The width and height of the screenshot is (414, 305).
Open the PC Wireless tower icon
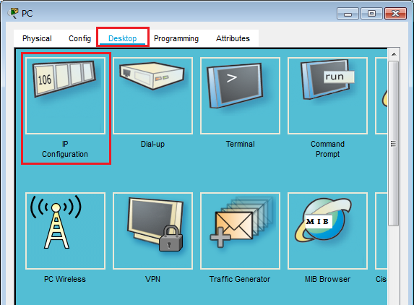pyautogui.click(x=65, y=231)
